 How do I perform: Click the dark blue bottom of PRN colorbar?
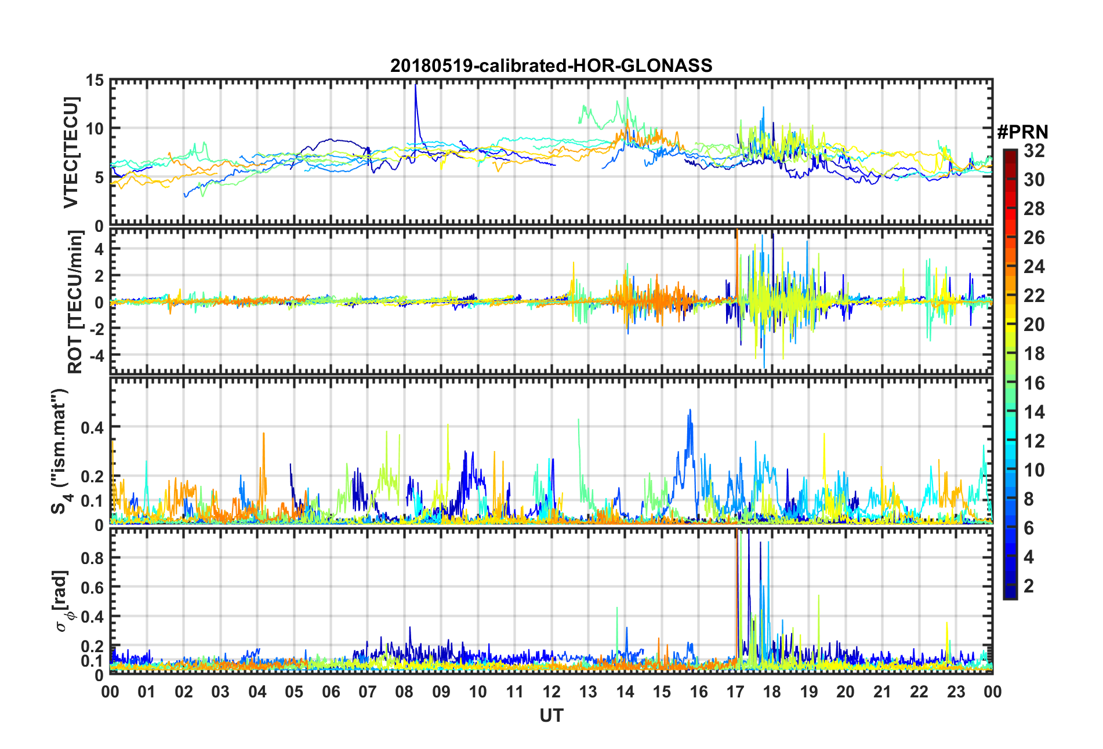pos(1010,594)
